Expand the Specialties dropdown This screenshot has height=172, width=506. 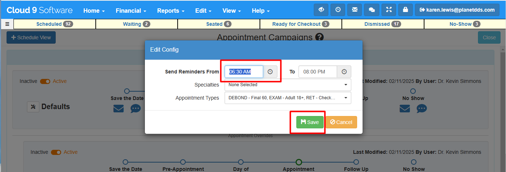pyautogui.click(x=288, y=85)
